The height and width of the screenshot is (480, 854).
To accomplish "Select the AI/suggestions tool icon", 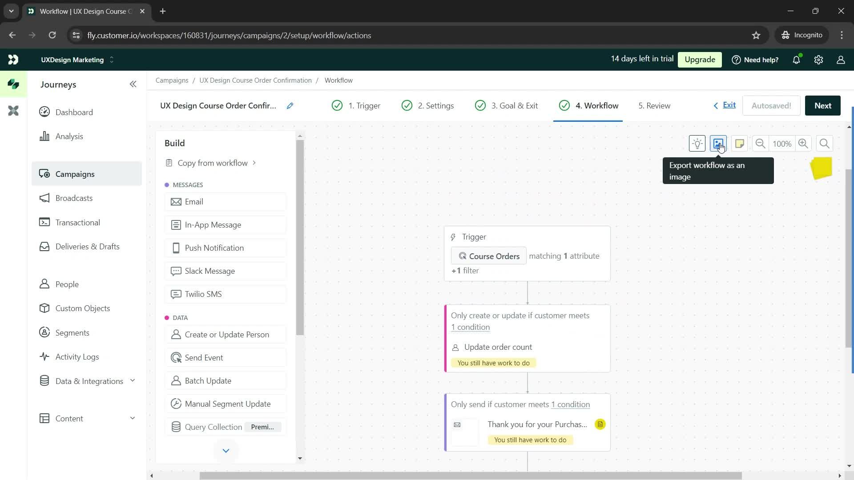I will pos(697,143).
